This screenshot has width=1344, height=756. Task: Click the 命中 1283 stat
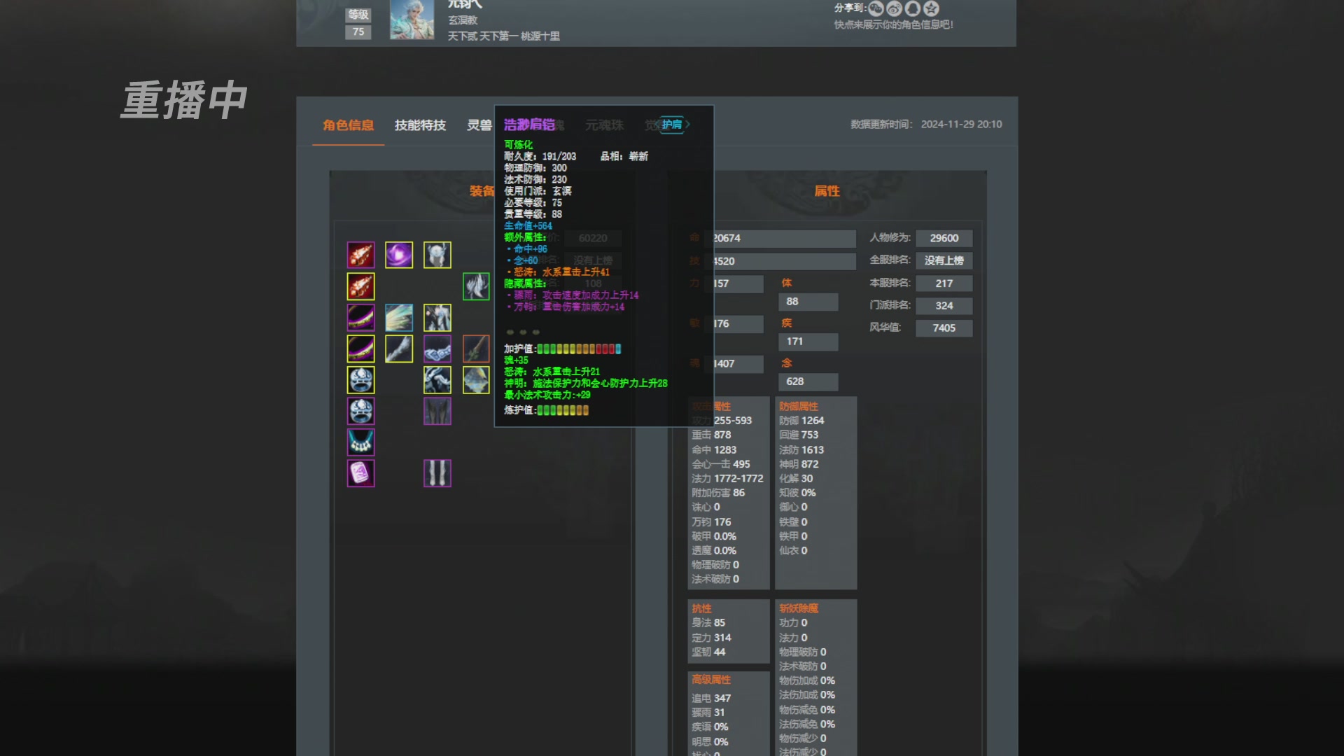(714, 450)
